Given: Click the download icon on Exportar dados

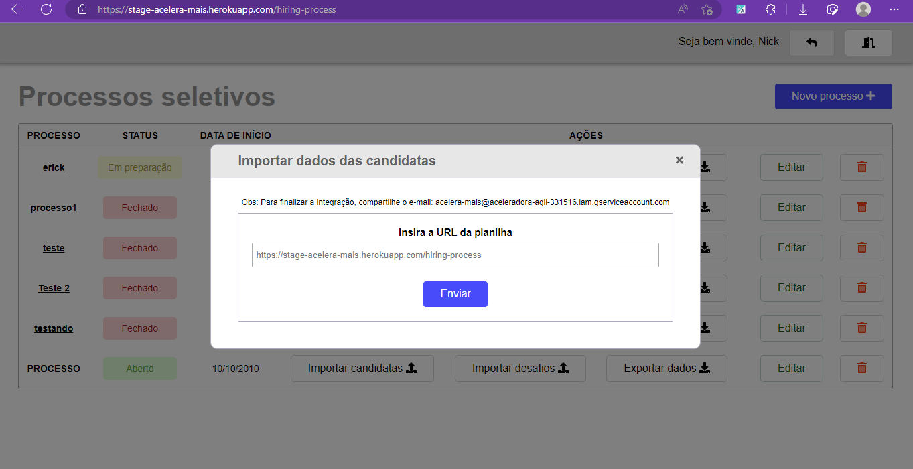Looking at the screenshot, I should pos(706,368).
